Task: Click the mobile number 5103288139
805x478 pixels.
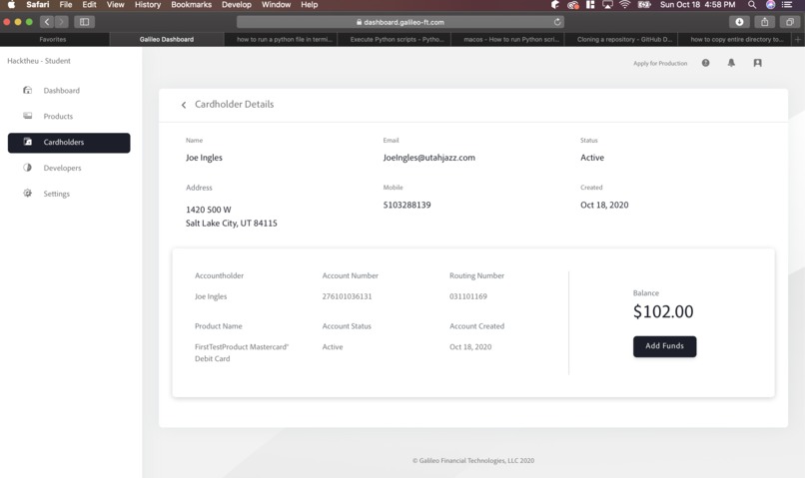Action: pyautogui.click(x=406, y=205)
